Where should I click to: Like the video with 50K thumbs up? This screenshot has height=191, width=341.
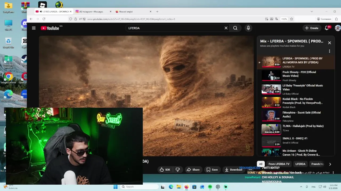coord(165,170)
